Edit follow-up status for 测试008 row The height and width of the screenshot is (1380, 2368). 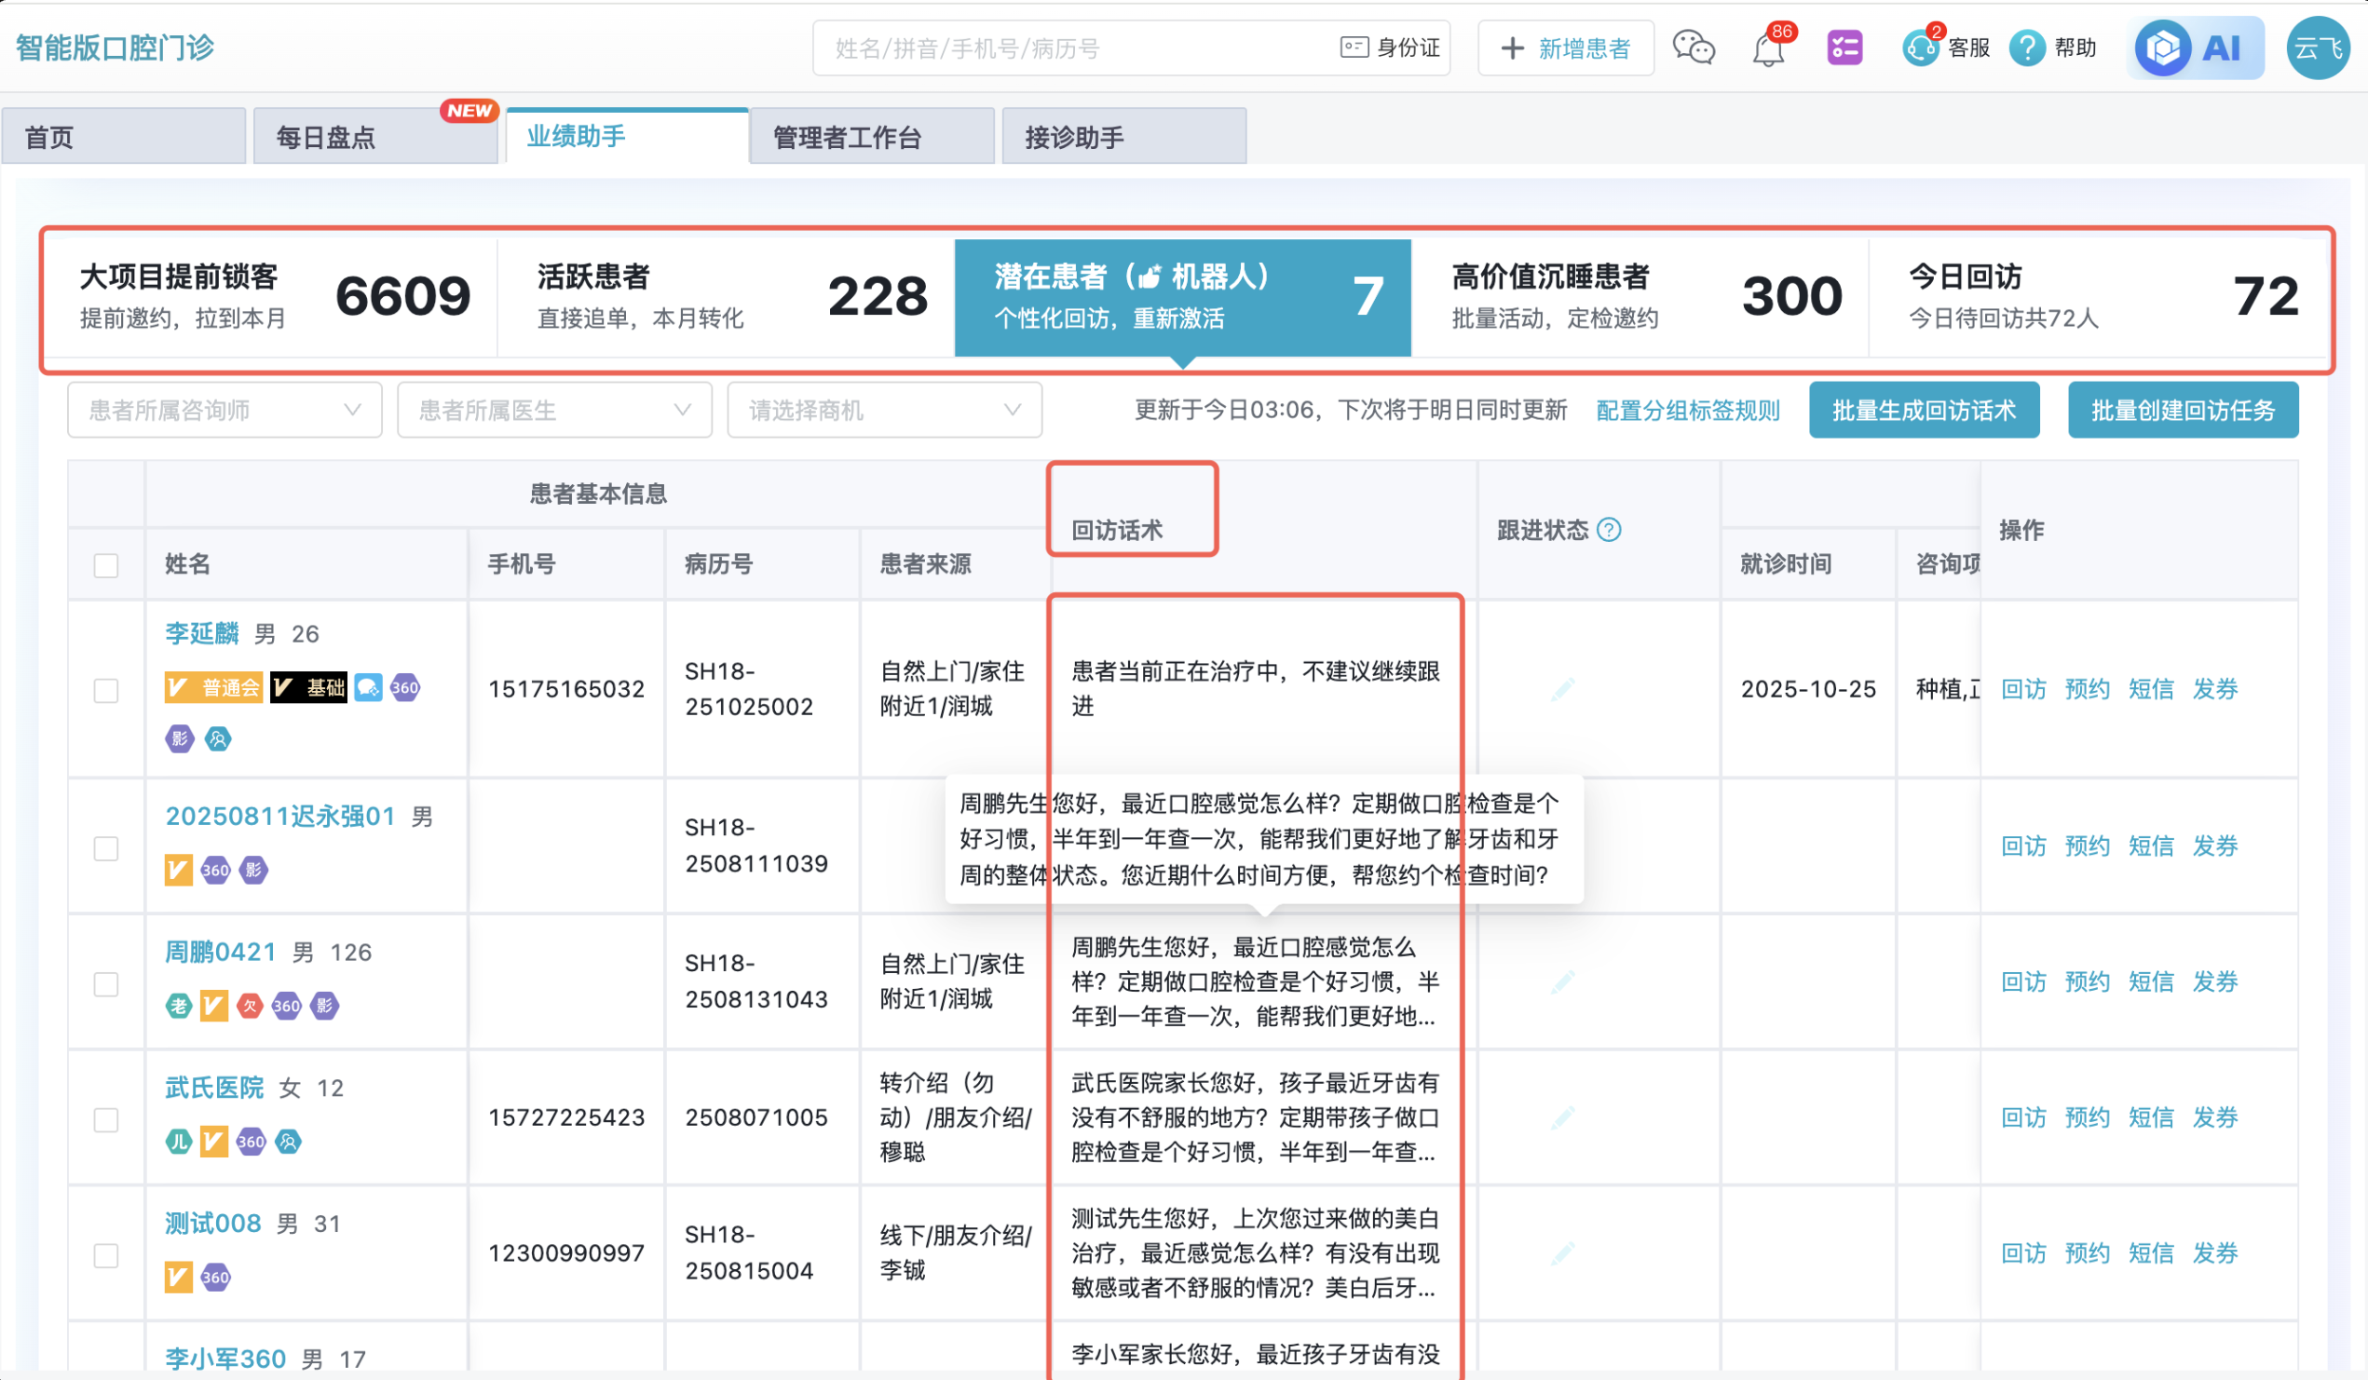coord(1563,1253)
